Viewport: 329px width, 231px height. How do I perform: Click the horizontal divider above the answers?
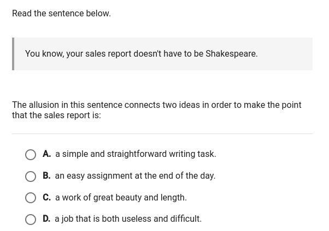[x=162, y=134]
